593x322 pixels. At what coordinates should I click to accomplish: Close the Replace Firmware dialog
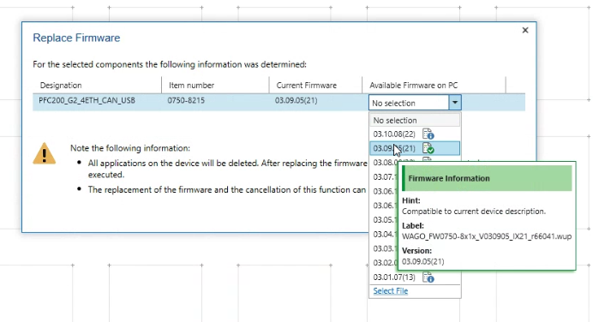tap(525, 30)
